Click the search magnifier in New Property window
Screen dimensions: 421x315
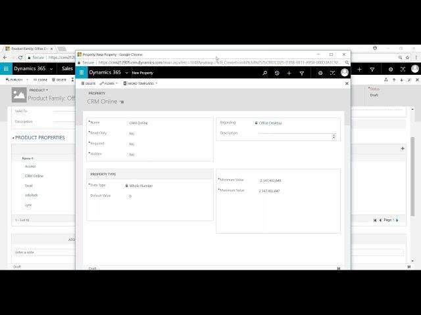[x=264, y=73]
